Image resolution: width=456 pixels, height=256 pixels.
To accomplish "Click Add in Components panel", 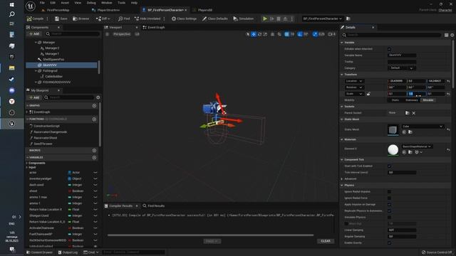I will (x=34, y=33).
